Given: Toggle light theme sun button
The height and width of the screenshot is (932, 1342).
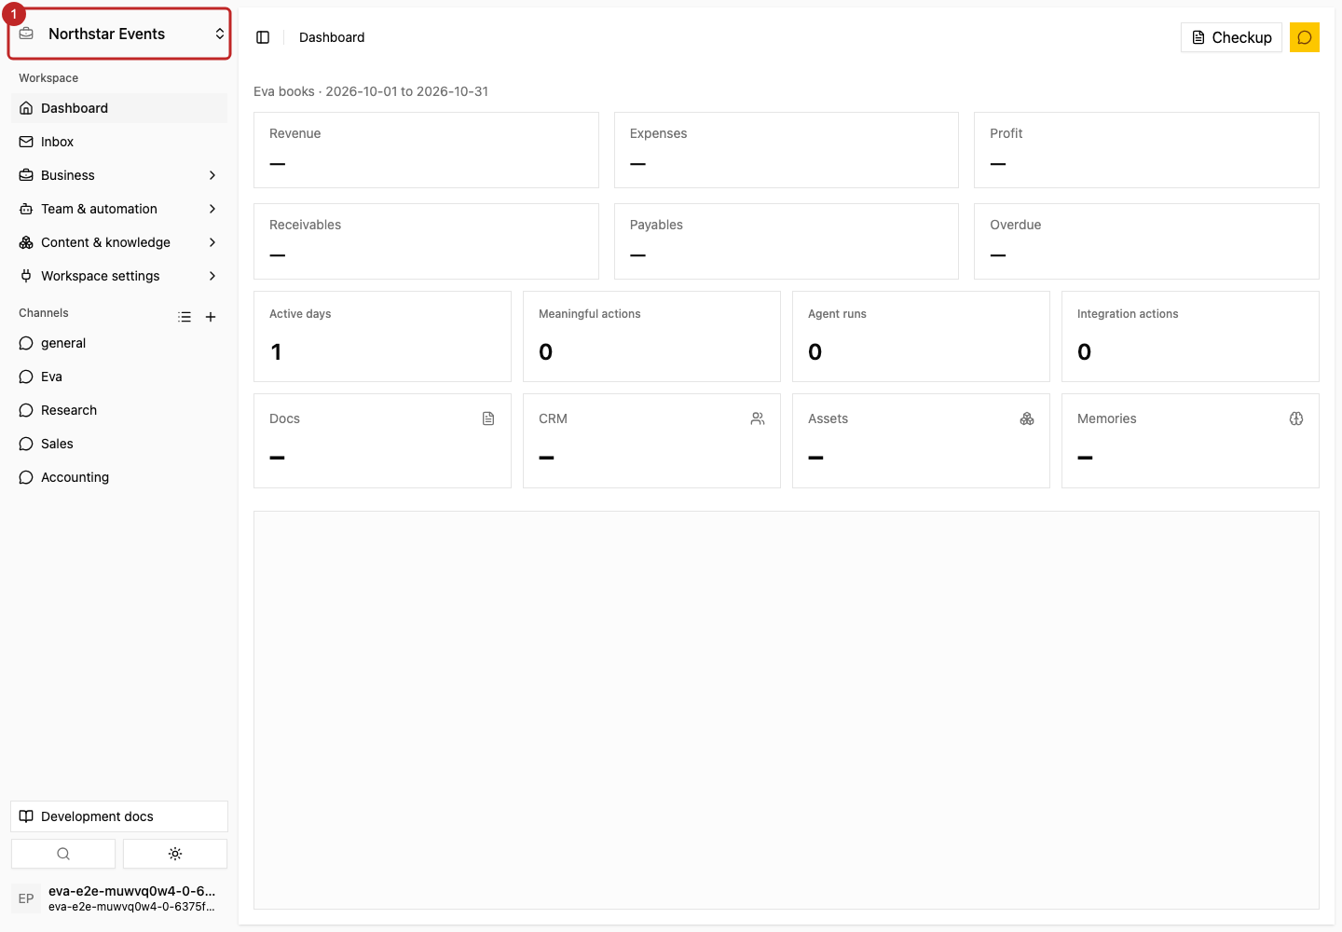Looking at the screenshot, I should point(175,854).
